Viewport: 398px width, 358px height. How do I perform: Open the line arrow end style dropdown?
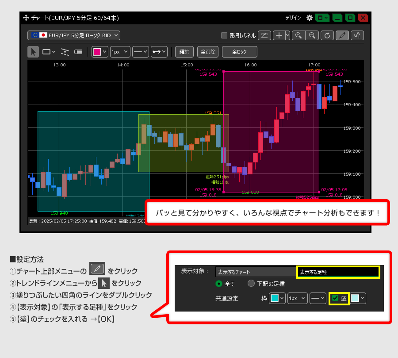[x=159, y=52]
